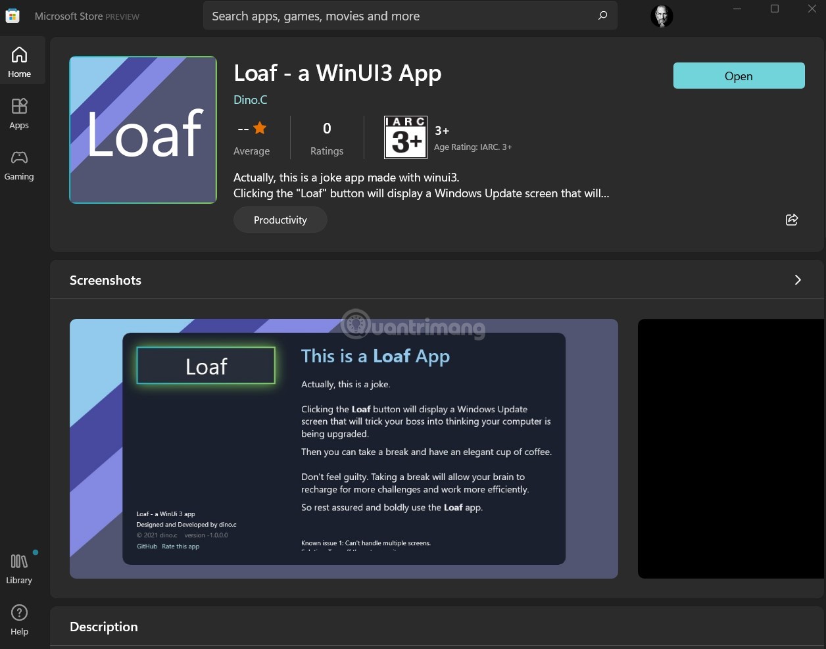Open the Library in sidebar
Viewport: 826px width, 649px height.
pos(19,569)
